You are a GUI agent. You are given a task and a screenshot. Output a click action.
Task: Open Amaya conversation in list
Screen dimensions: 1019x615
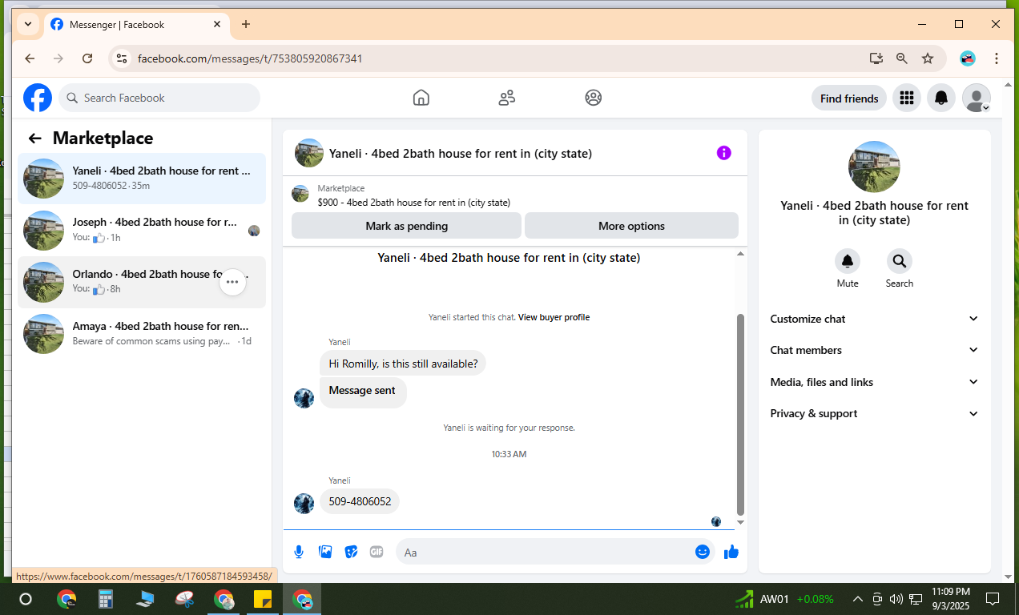(x=142, y=333)
